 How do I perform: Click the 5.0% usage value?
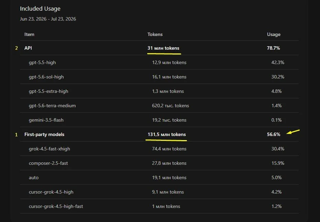[x=277, y=178]
